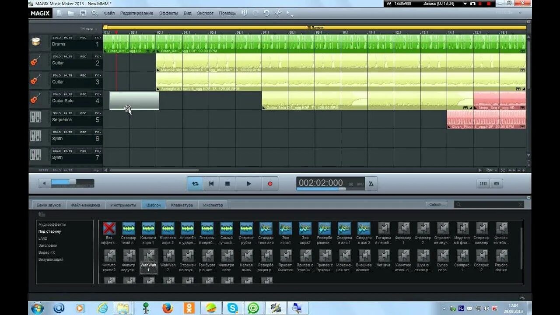Click the Stop playback button
This screenshot has height=315, width=560.
coord(227,184)
